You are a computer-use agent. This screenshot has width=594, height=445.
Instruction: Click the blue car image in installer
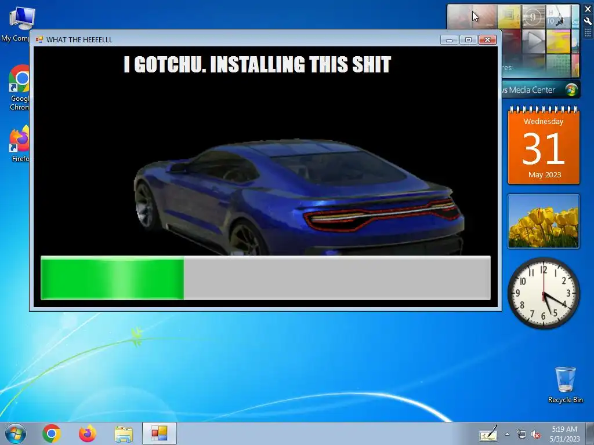click(x=299, y=197)
